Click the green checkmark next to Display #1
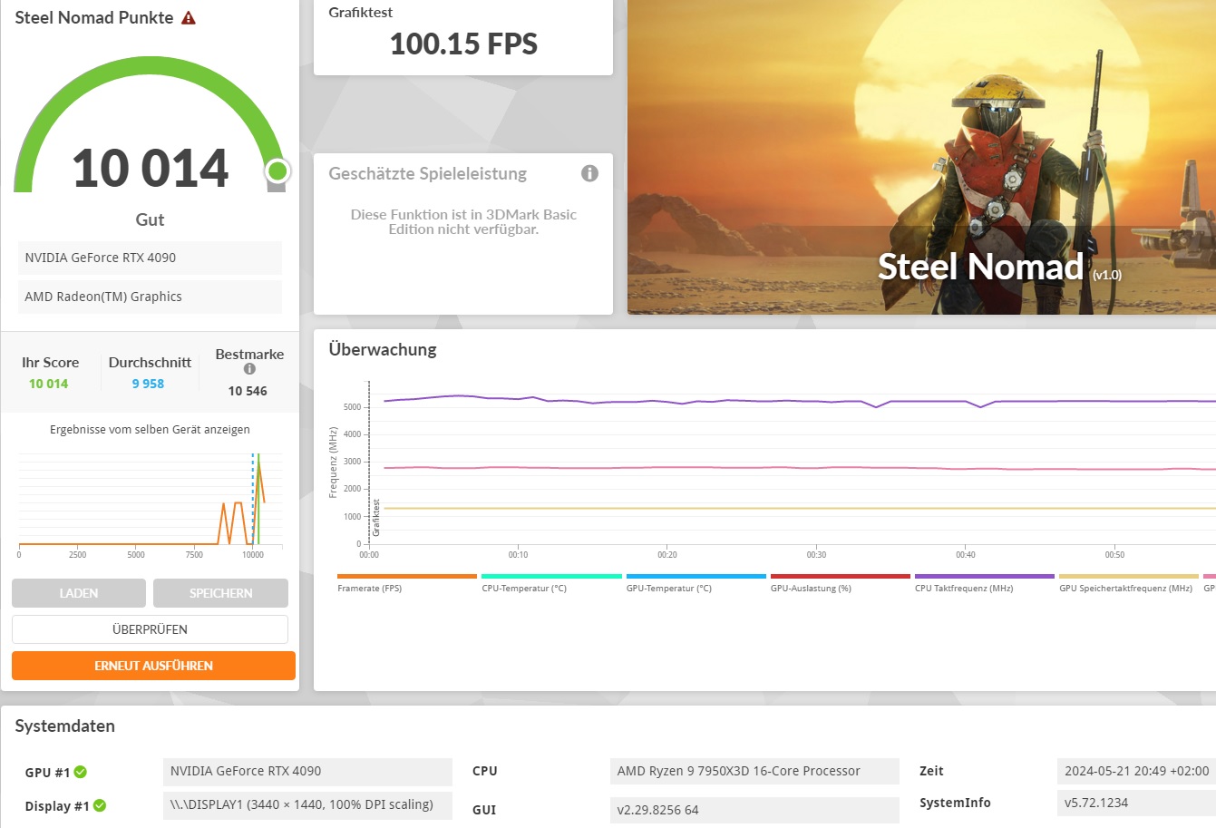This screenshot has height=828, width=1216. (x=100, y=805)
